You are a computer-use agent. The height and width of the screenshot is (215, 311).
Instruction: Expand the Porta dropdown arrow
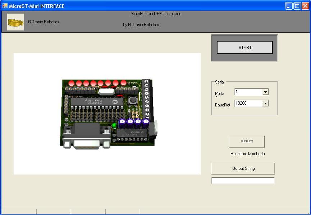coord(265,92)
